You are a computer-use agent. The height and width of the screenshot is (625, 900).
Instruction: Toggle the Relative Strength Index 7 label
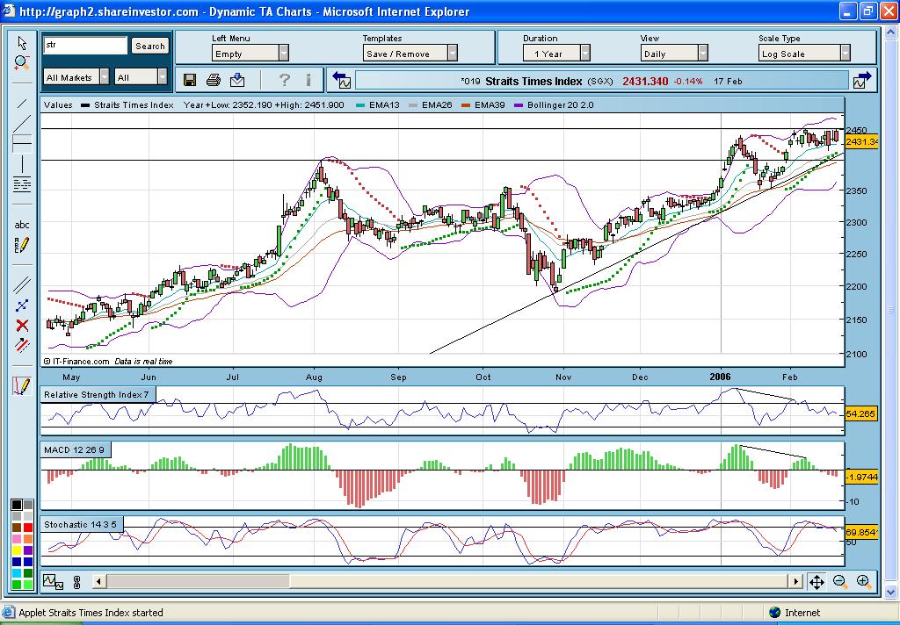pos(98,395)
